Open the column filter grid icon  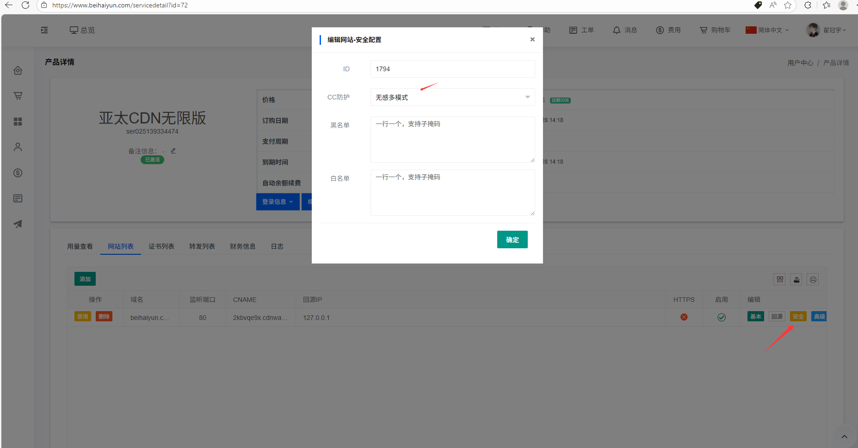coord(780,279)
